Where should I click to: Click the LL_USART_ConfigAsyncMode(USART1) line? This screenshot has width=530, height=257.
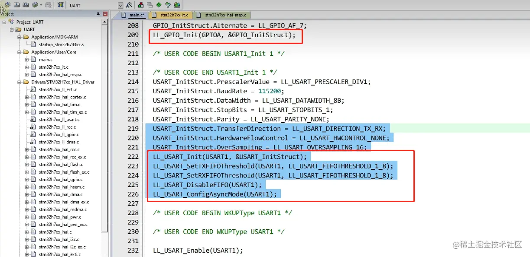pos(215,194)
